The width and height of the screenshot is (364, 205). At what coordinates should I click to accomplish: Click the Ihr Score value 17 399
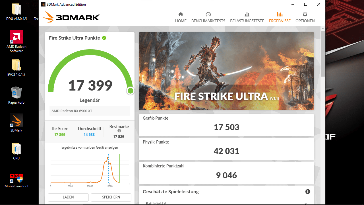60,135
